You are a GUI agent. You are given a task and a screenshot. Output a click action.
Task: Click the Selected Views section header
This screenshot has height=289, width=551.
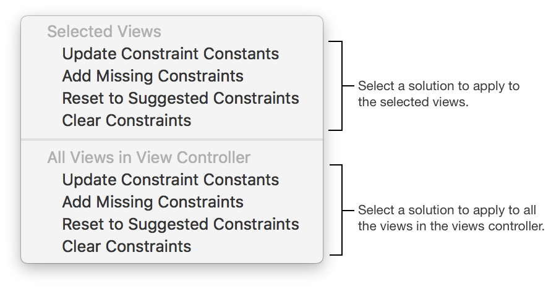pyautogui.click(x=104, y=31)
